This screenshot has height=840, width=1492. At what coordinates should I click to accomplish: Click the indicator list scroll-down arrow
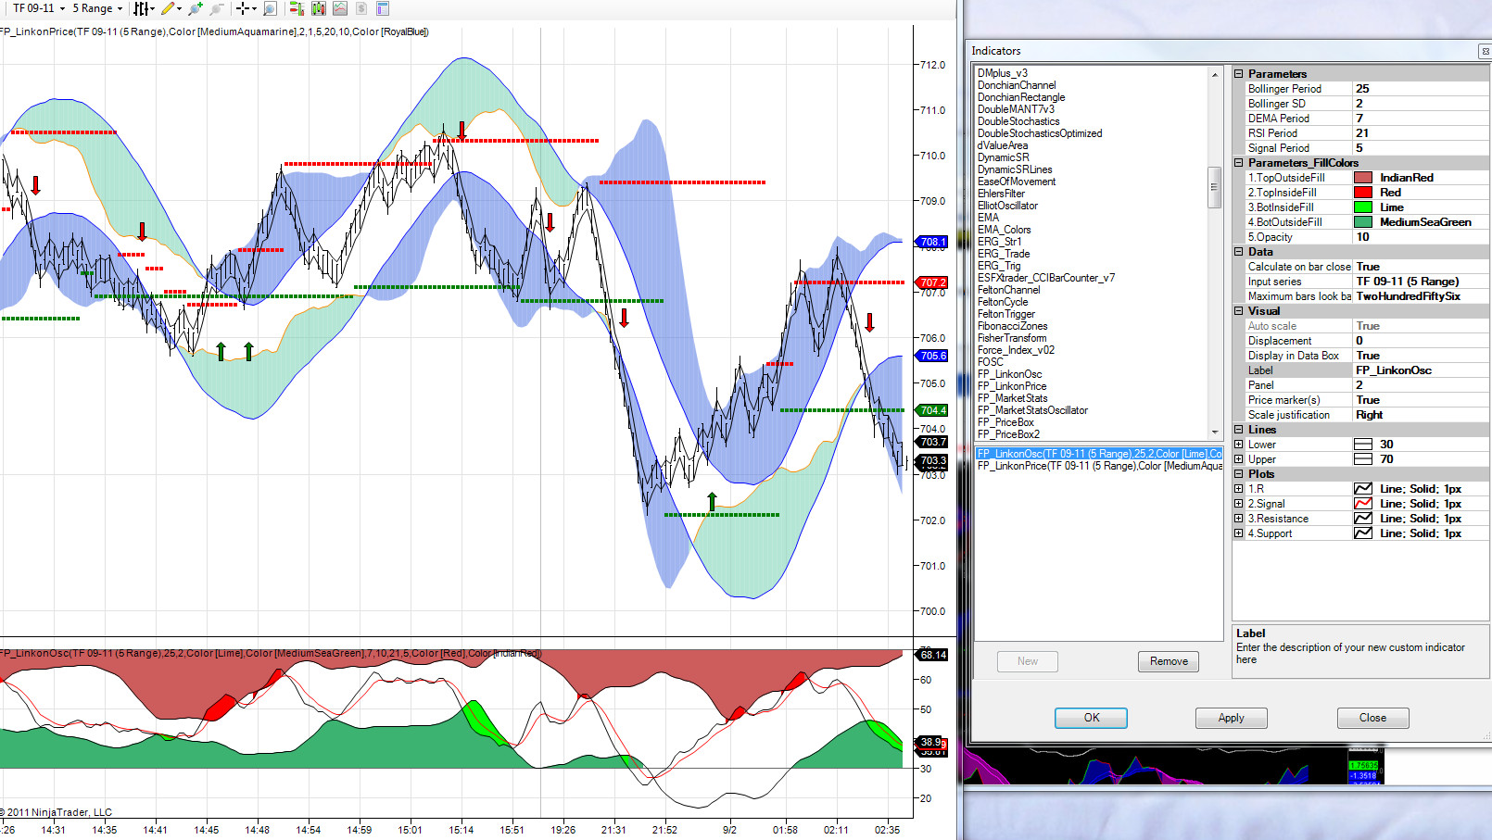1215,433
